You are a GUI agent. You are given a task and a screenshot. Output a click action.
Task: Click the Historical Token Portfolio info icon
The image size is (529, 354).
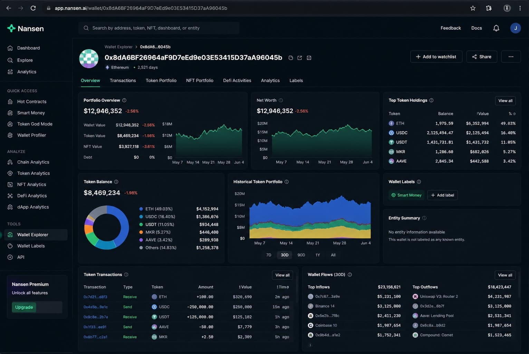click(287, 182)
